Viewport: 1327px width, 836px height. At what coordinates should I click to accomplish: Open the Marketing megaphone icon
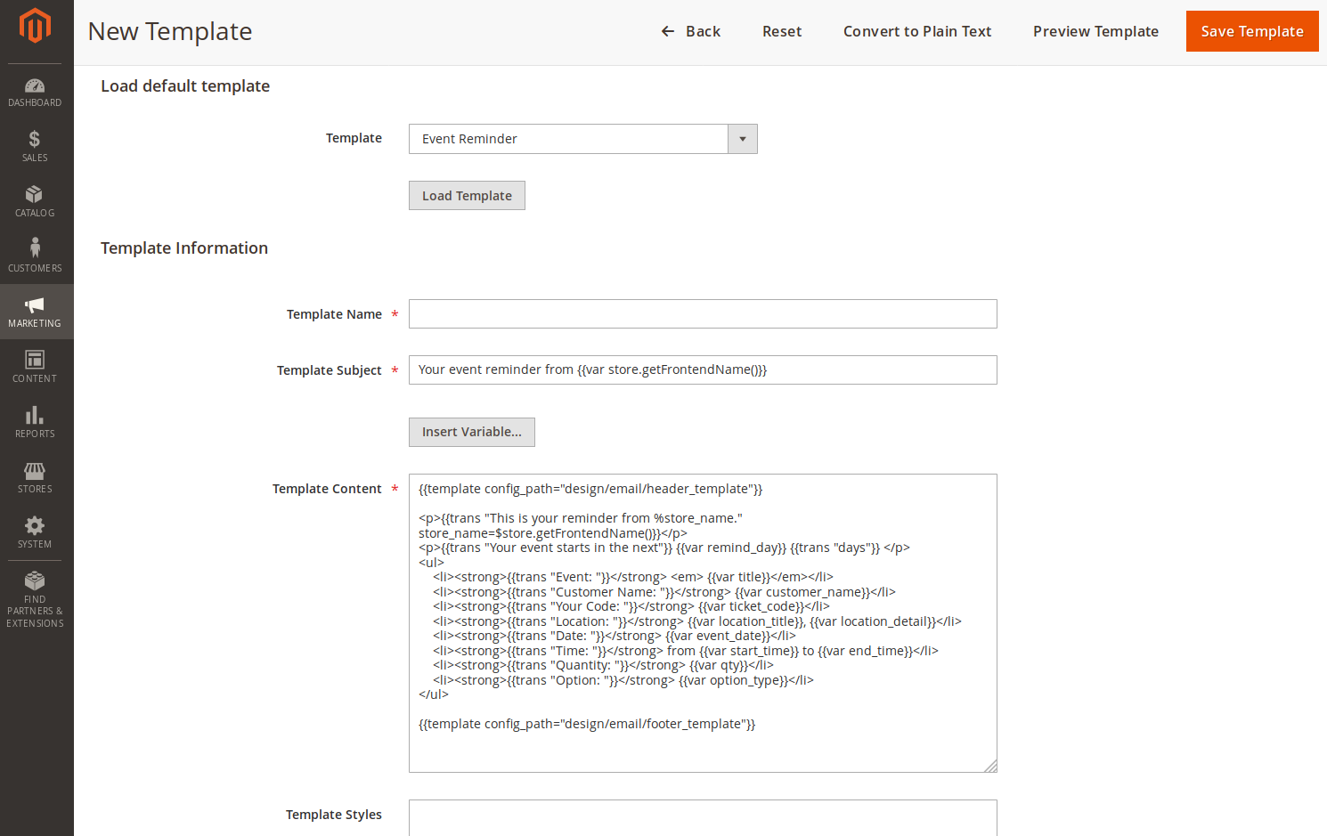(35, 304)
